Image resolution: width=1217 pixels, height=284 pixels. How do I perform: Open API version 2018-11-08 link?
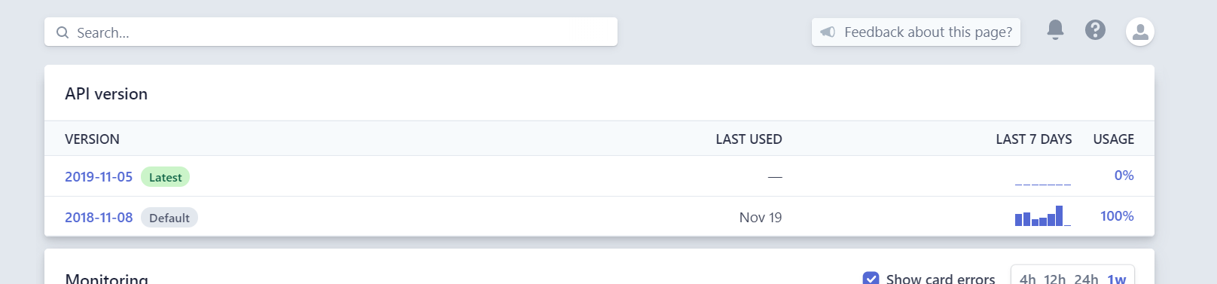click(99, 217)
